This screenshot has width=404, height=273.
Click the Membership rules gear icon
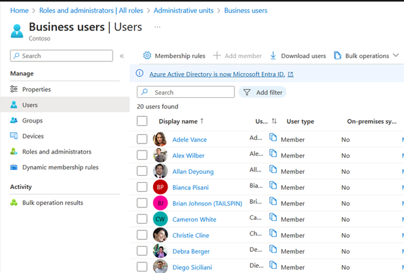[147, 56]
